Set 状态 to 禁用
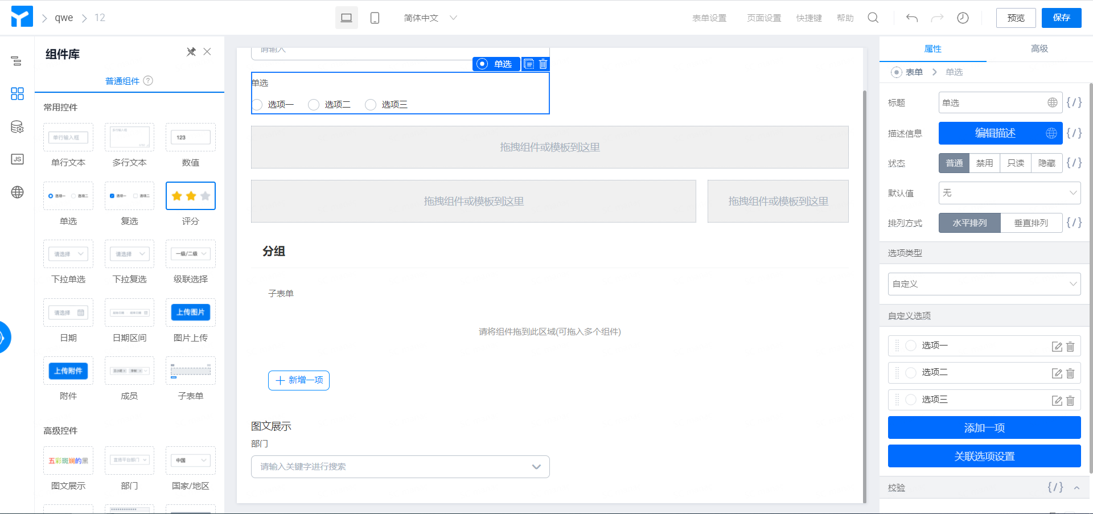Viewport: 1093px width, 514px height. click(985, 163)
